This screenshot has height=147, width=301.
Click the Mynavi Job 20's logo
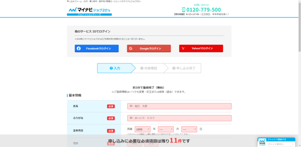point(89,11)
